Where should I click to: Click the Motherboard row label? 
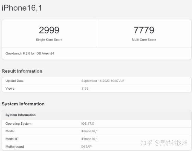pyautogui.click(x=15, y=147)
